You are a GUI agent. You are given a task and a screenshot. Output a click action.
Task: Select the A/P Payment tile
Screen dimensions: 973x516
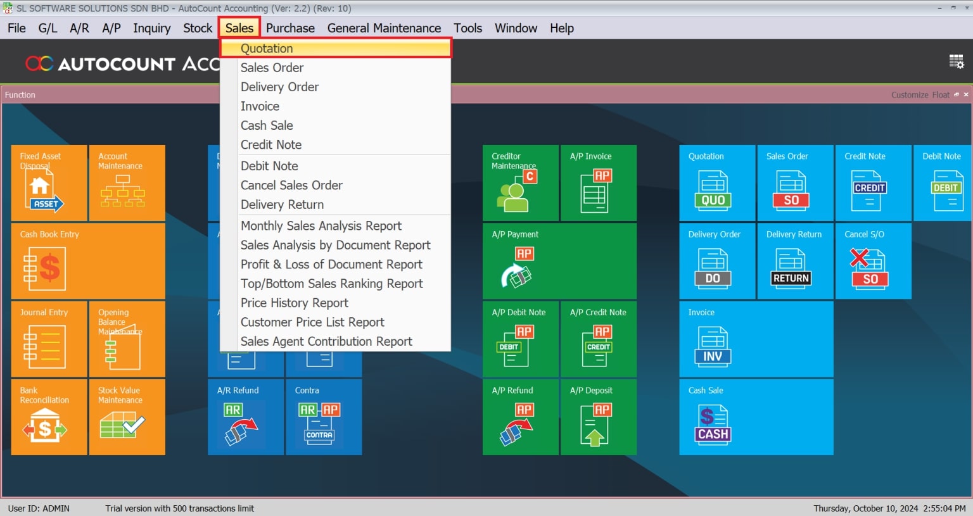pos(559,261)
